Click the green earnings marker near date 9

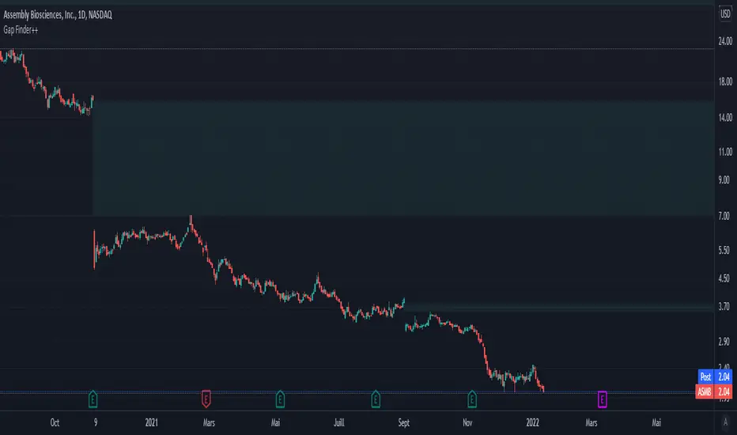93,399
